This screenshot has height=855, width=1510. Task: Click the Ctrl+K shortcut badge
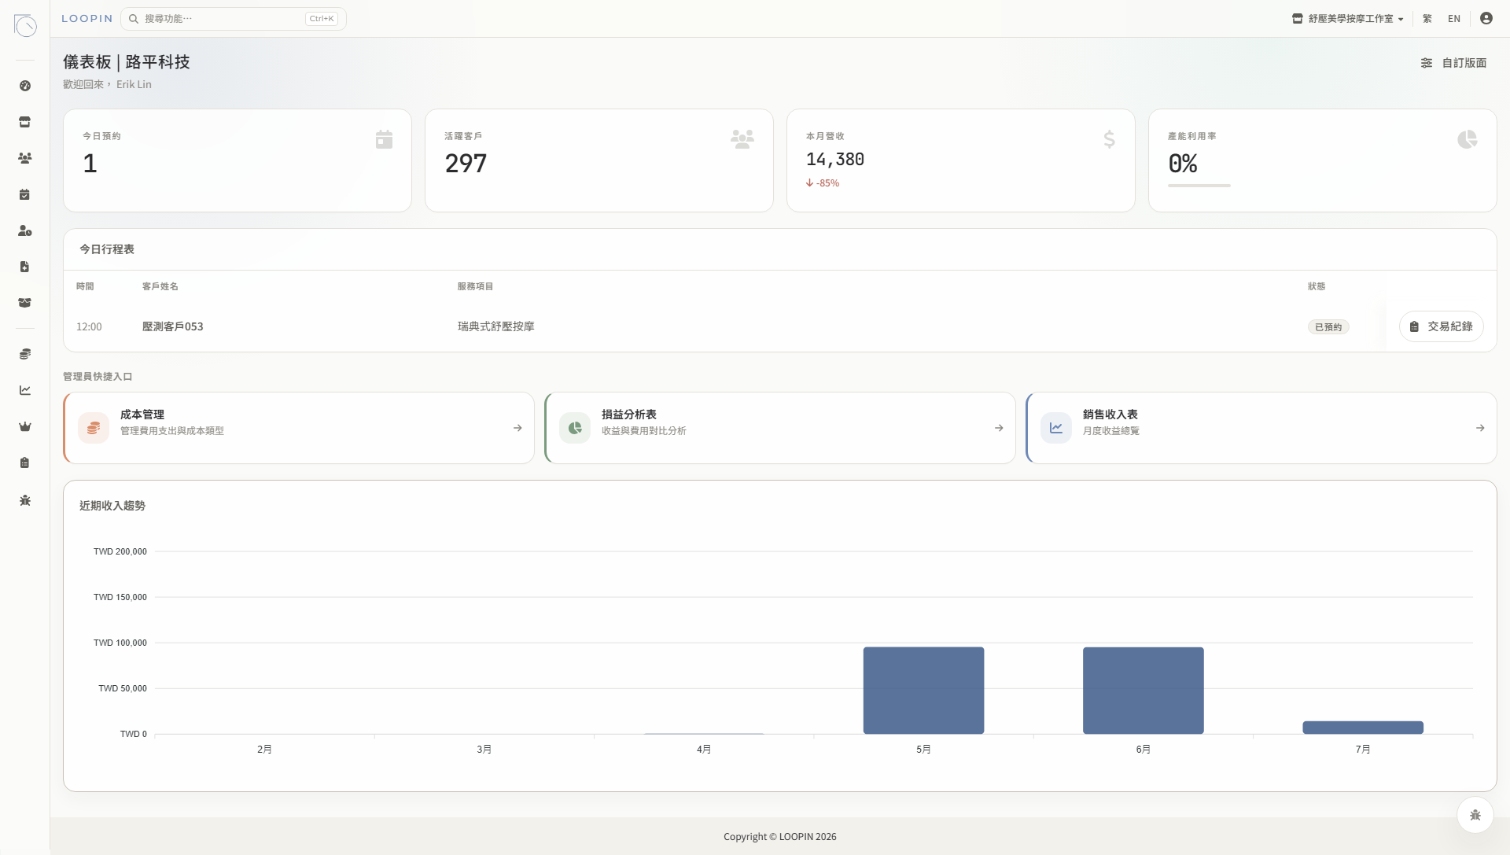(x=322, y=19)
